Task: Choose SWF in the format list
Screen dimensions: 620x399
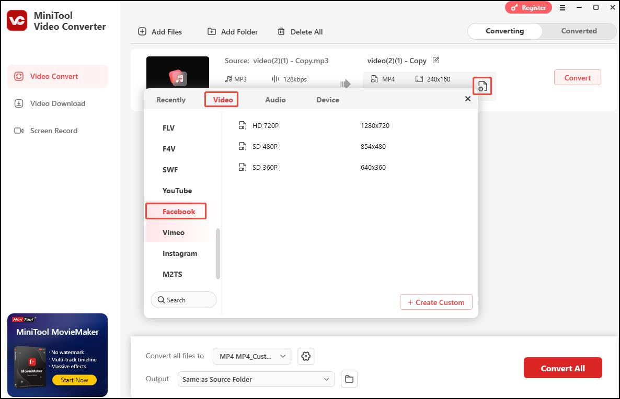Action: [170, 170]
